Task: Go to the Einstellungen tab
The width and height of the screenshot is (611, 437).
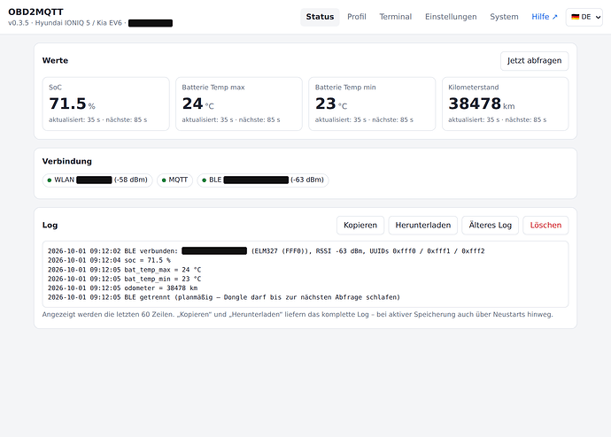Action: coord(451,17)
